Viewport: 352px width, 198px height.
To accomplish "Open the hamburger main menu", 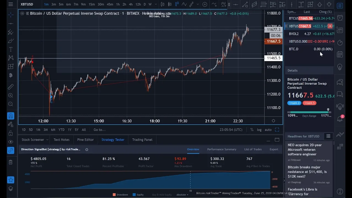I will [10, 4].
